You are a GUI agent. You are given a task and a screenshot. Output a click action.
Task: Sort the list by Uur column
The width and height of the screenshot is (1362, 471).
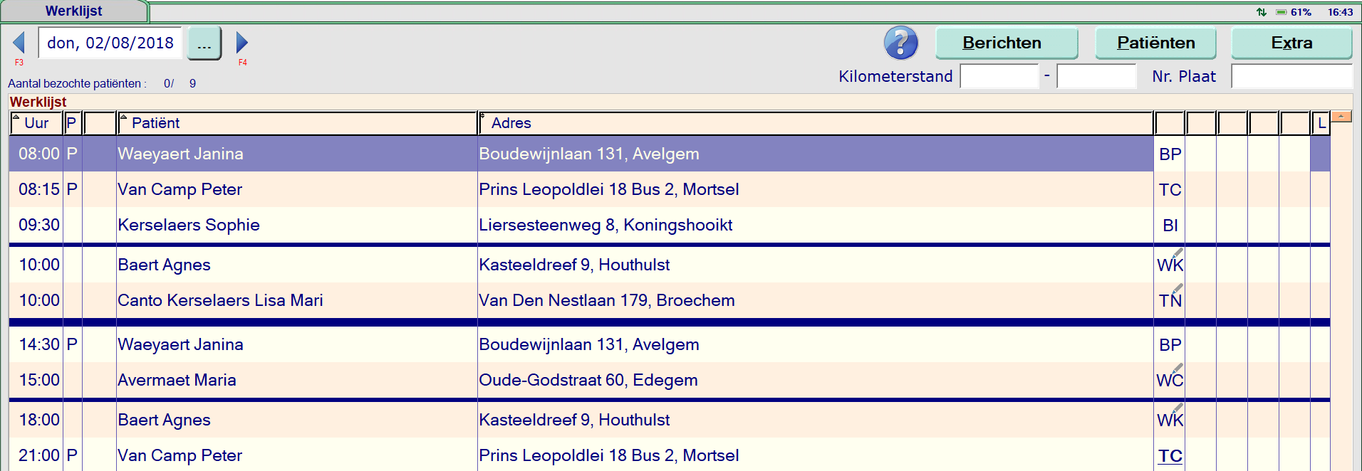[36, 123]
